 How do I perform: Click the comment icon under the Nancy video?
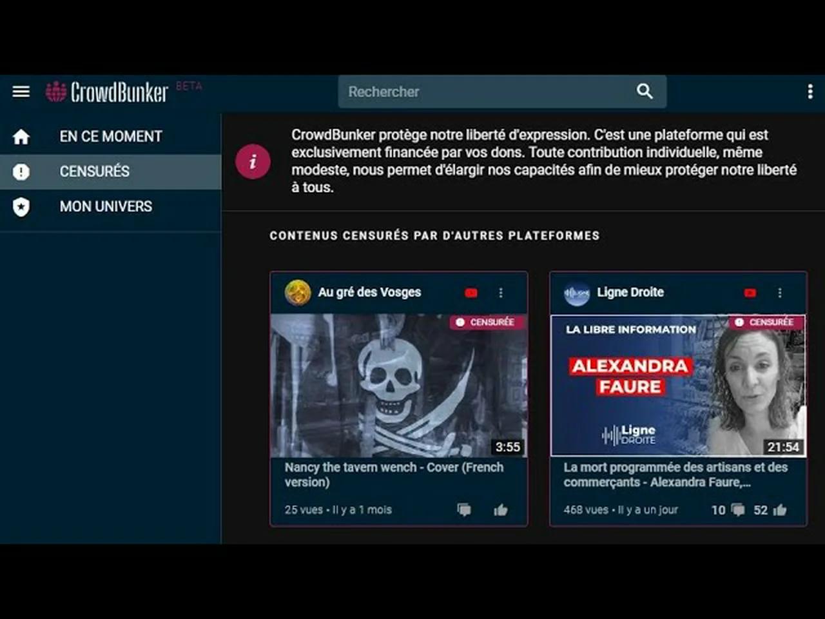[x=464, y=509]
